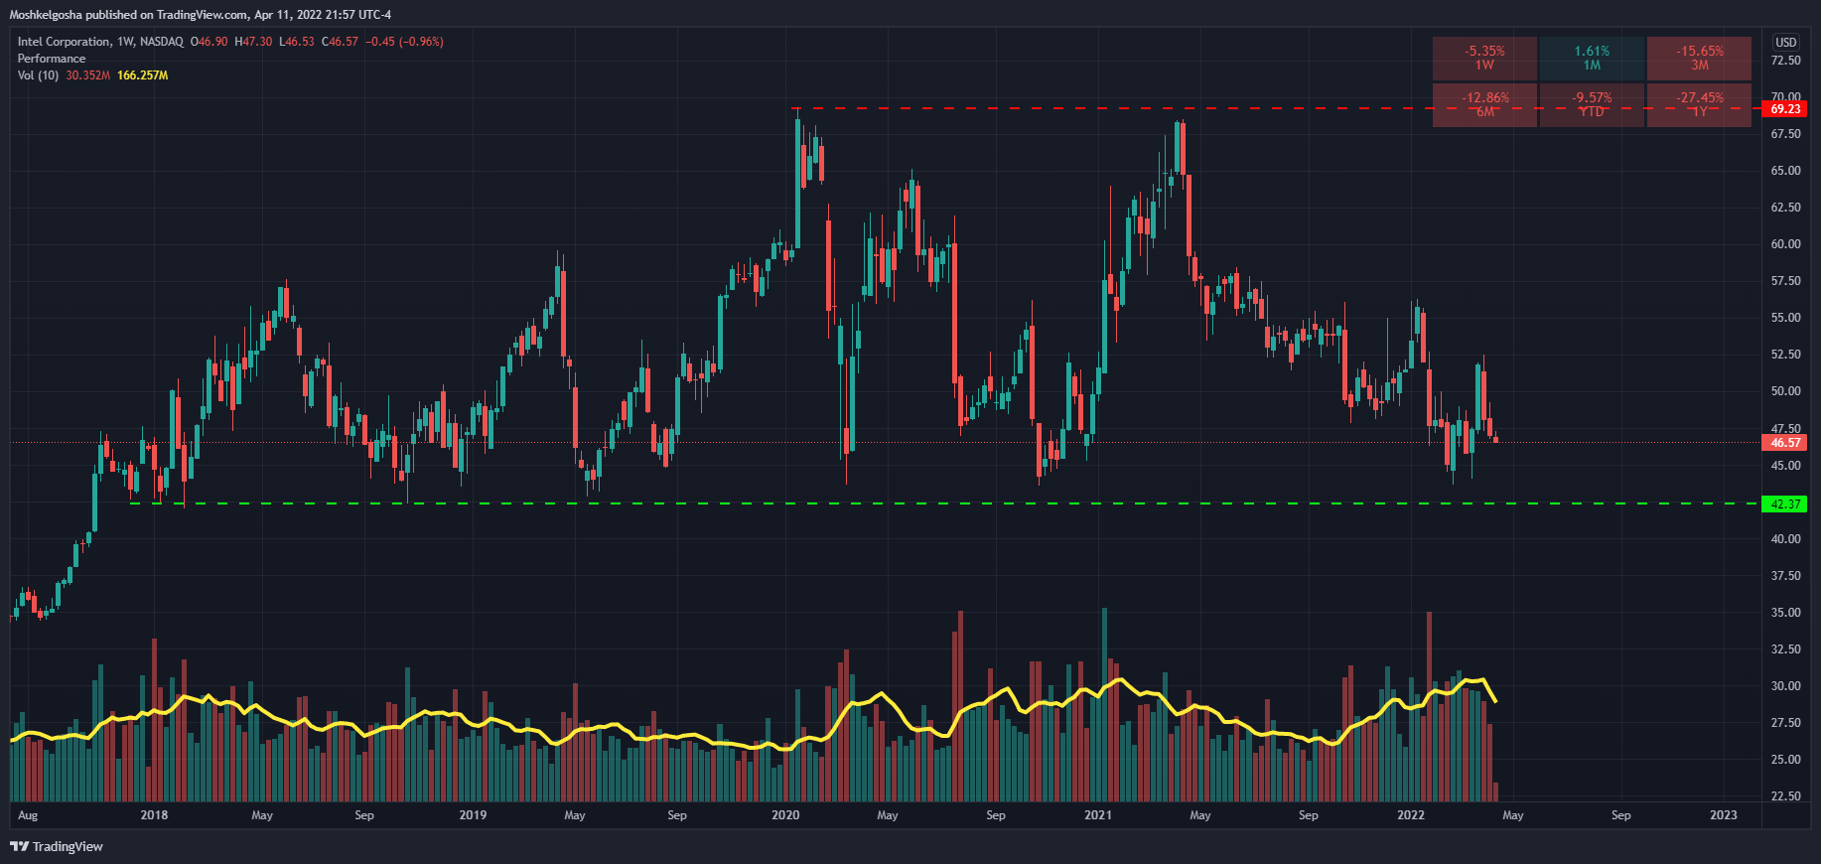This screenshot has height=864, width=1821.
Task: Click the 72.50 price axis label
Action: 1785,61
